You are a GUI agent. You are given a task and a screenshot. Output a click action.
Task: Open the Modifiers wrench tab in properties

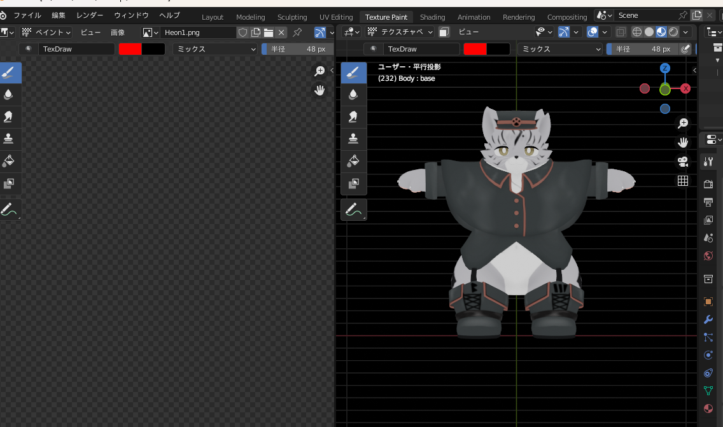click(708, 319)
